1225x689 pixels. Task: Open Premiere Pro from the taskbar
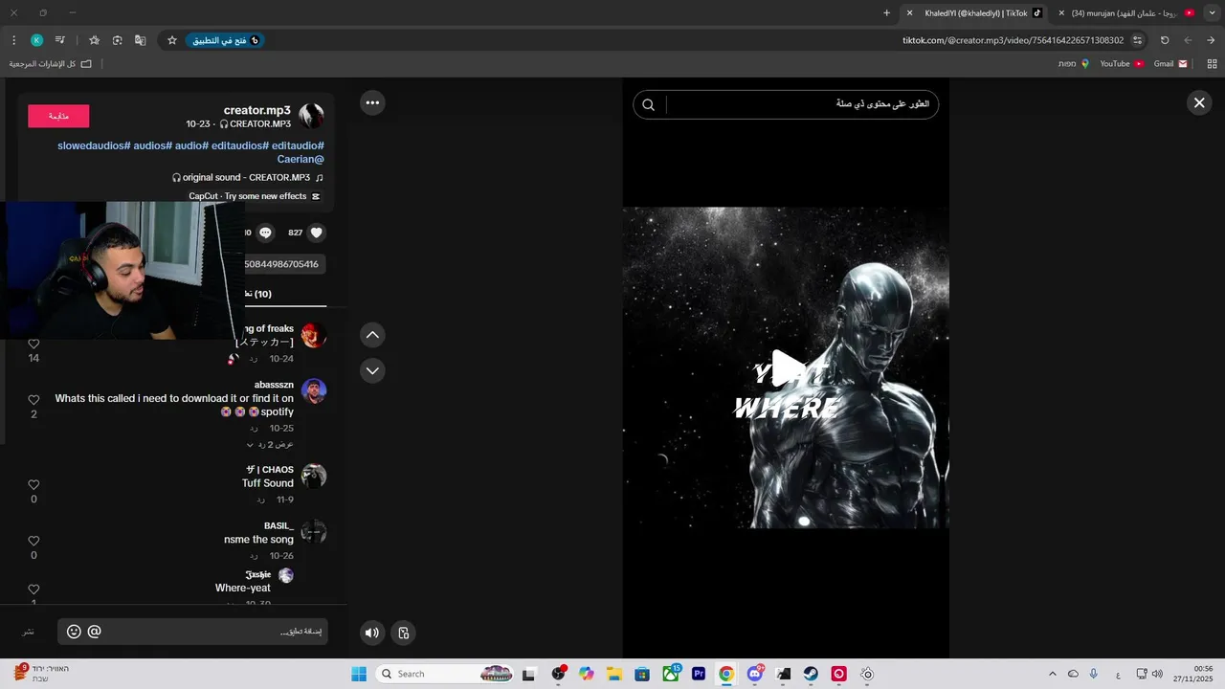tap(699, 674)
